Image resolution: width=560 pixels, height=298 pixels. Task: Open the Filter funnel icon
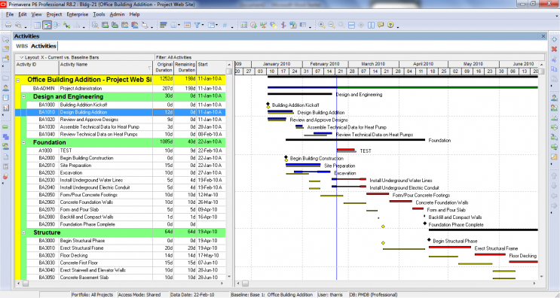(x=197, y=25)
